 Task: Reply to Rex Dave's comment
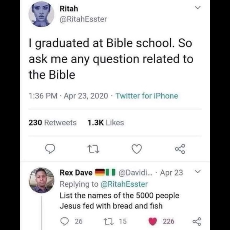coord(64,221)
